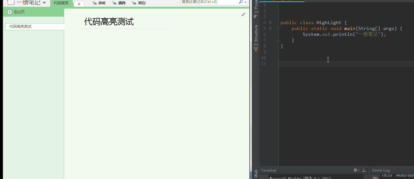The image size is (414, 179).
Task: Run the HighLight class from gutter arrow
Action: [x=271, y=23]
